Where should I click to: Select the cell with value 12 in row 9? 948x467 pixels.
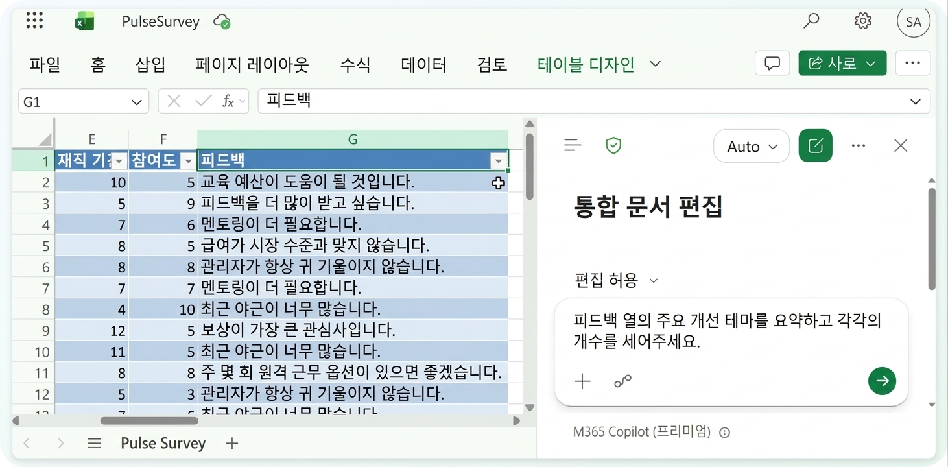coord(91,330)
